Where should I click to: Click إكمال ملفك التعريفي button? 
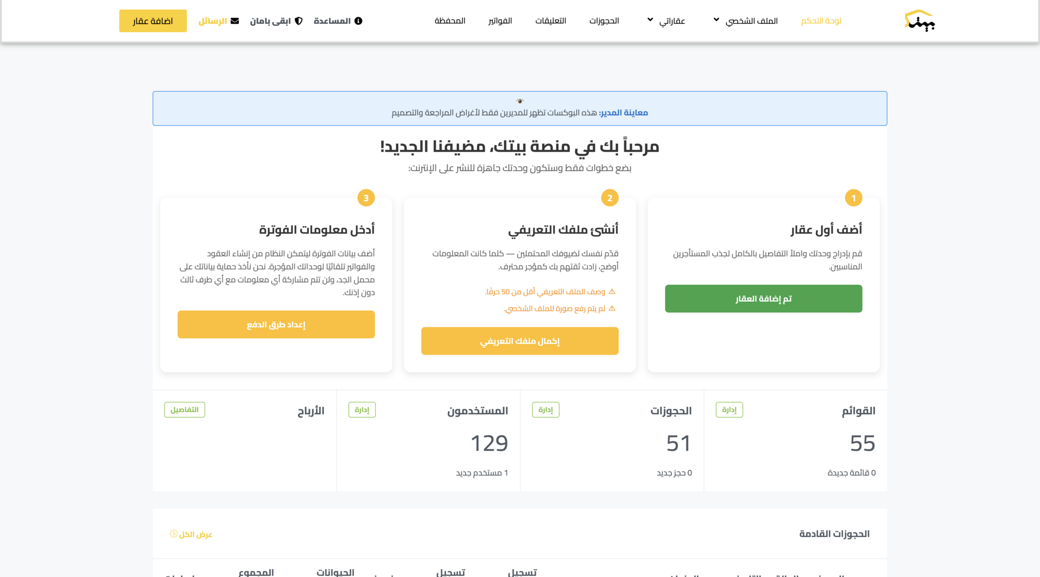pyautogui.click(x=520, y=341)
